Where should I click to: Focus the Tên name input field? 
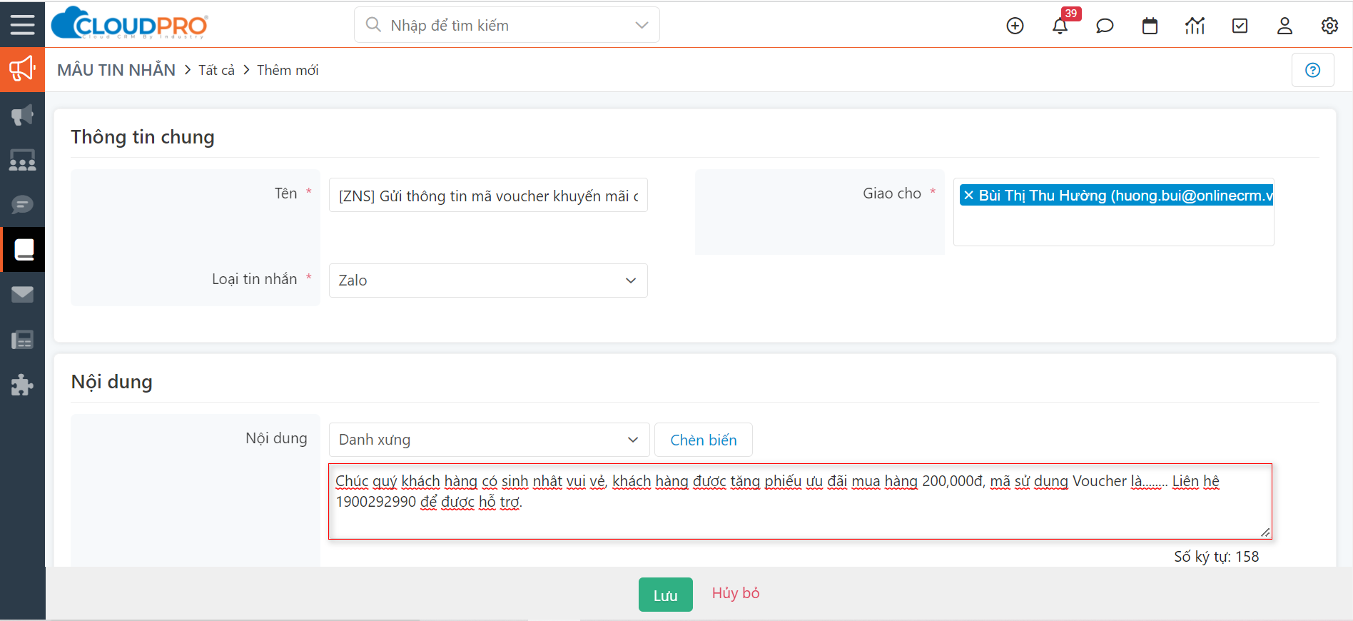(x=488, y=195)
